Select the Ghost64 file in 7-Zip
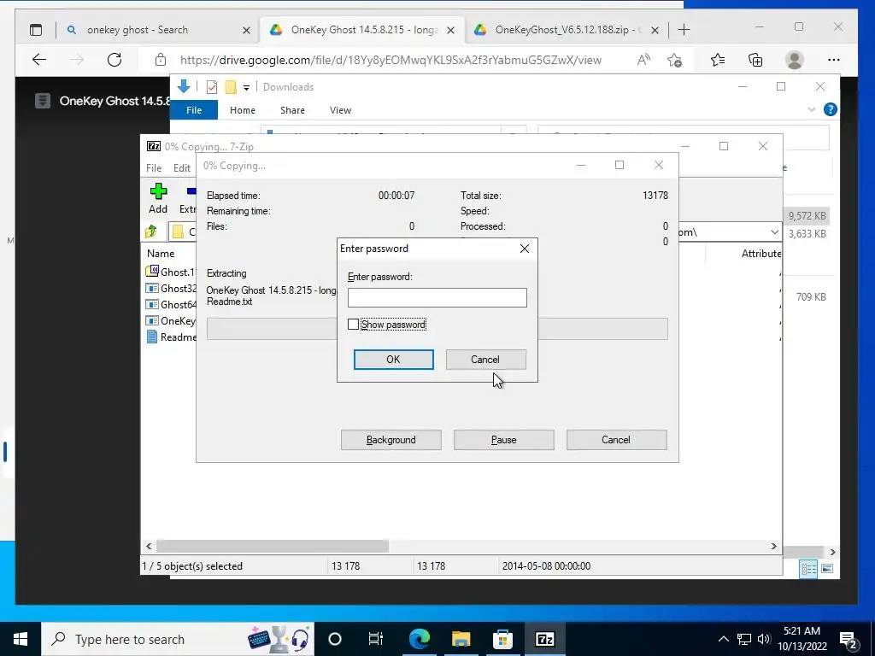The image size is (875, 656). pos(171,305)
